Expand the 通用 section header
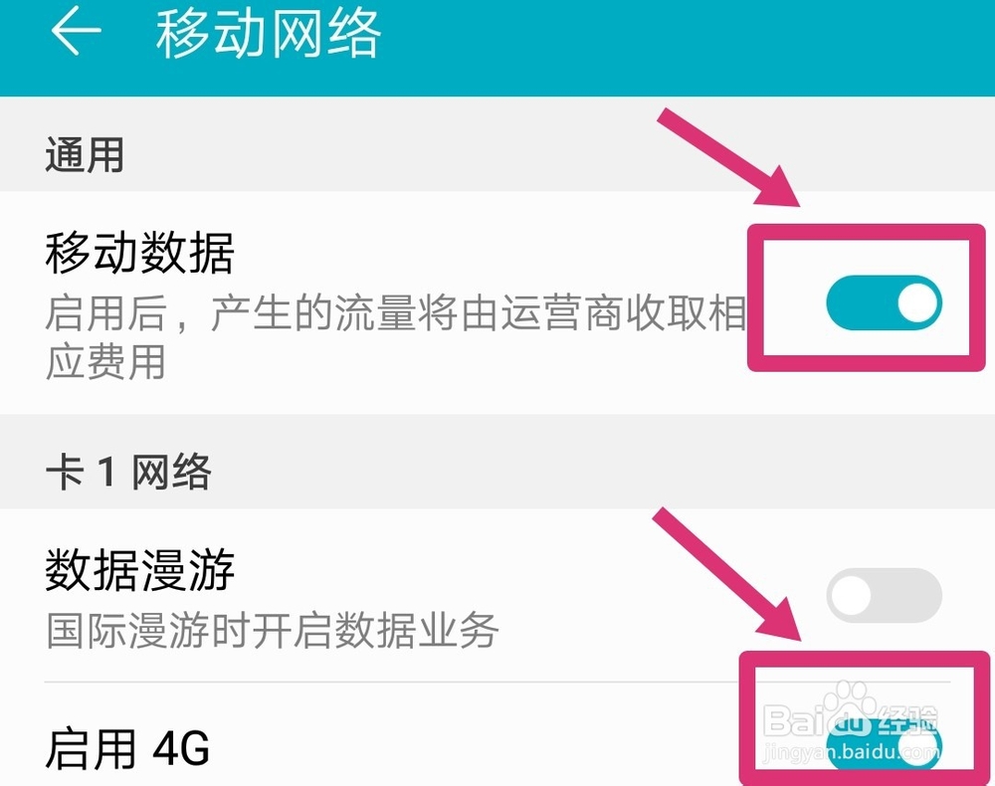This screenshot has height=786, width=995. [84, 155]
